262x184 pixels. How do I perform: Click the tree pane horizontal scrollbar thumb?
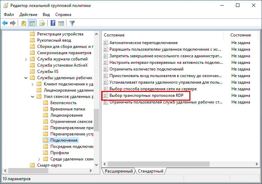point(28,171)
